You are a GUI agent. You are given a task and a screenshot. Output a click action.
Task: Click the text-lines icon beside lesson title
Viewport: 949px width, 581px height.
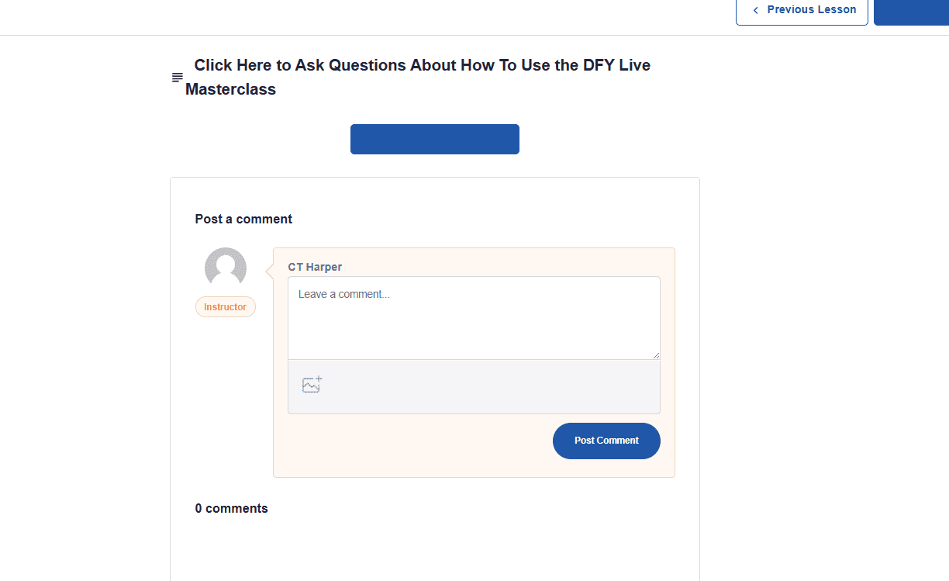(178, 78)
